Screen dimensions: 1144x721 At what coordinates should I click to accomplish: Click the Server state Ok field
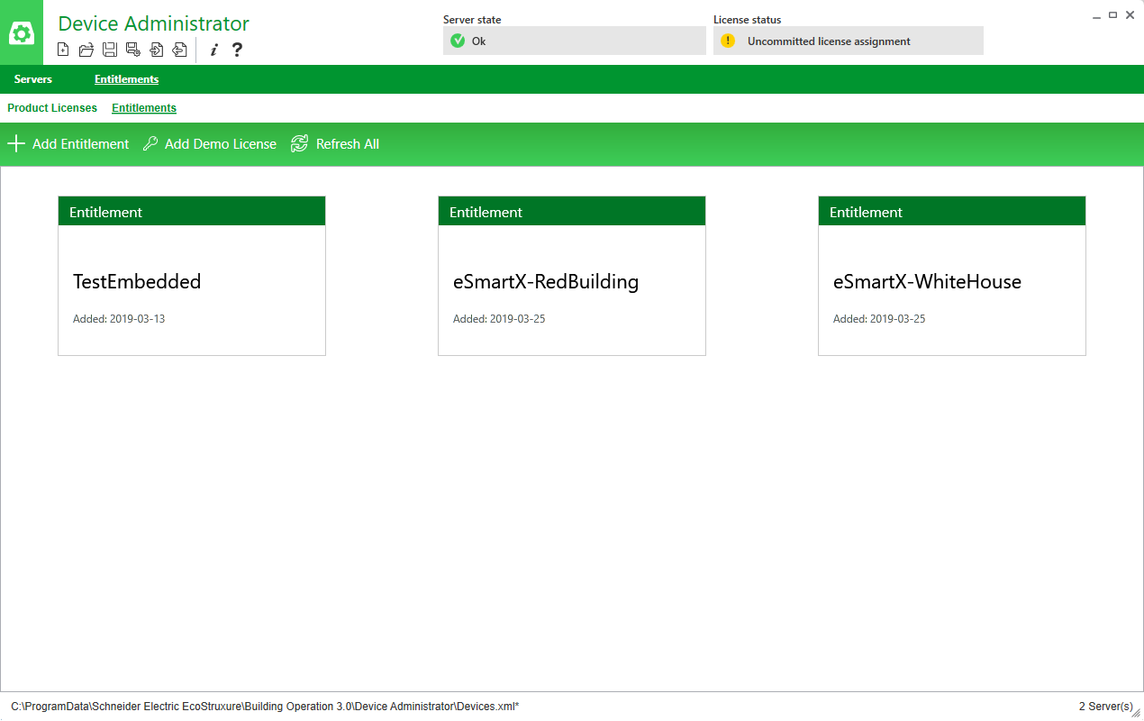[x=575, y=41]
